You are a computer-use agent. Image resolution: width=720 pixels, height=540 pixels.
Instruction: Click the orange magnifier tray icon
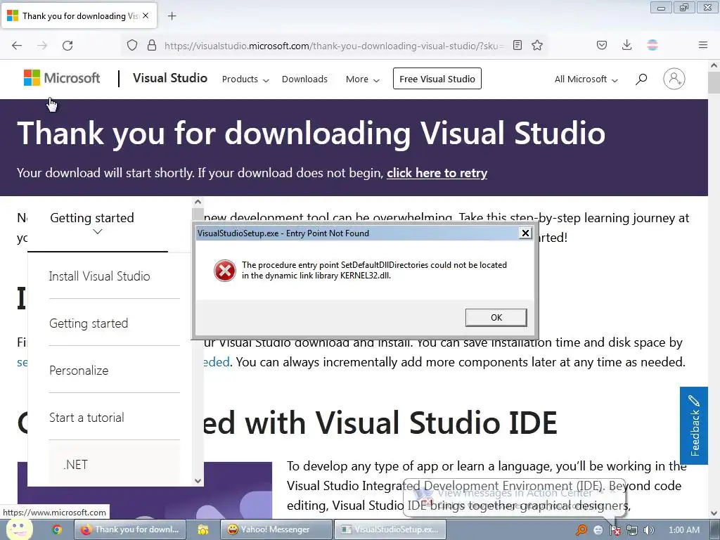point(581,530)
